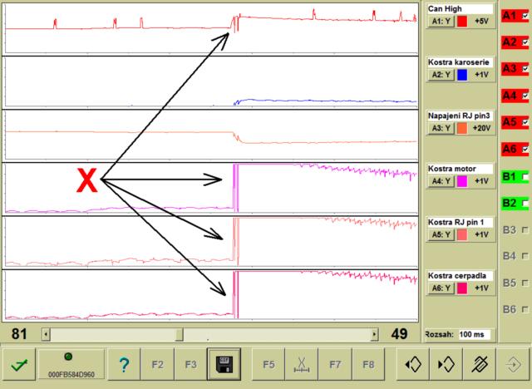The image size is (532, 389).
Task: Click the B2 green channel label
Action: pyautogui.click(x=510, y=203)
